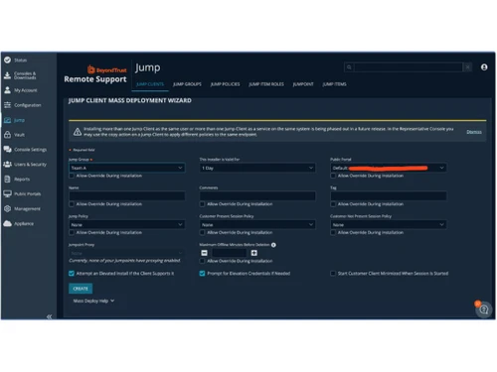The height and width of the screenshot is (372, 497).
Task: Expand Mass Deploy Help section
Action: point(93,301)
